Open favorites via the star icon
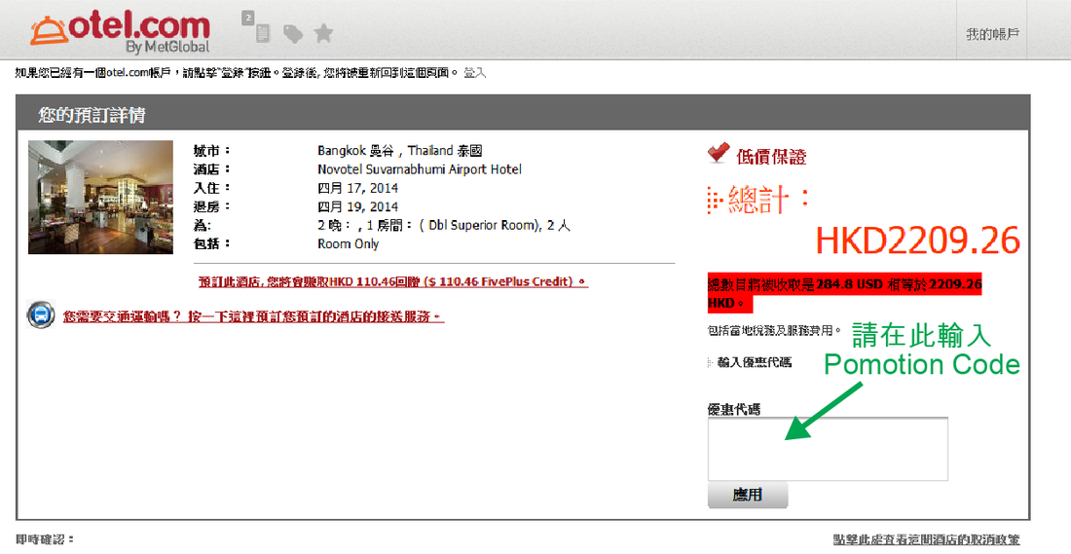Image resolution: width=1071 pixels, height=554 pixels. (x=323, y=34)
